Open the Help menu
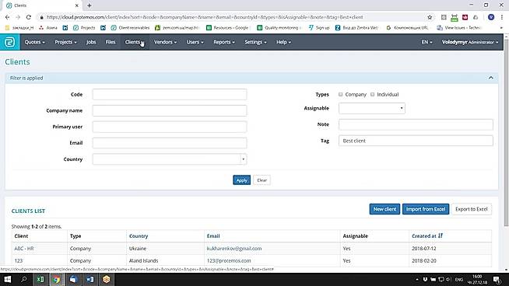 click(283, 42)
